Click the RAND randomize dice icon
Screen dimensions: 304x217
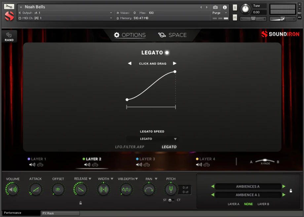(x=9, y=35)
